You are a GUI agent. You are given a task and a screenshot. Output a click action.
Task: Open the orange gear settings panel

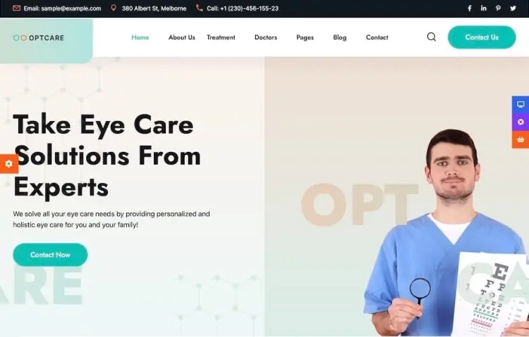9,164
